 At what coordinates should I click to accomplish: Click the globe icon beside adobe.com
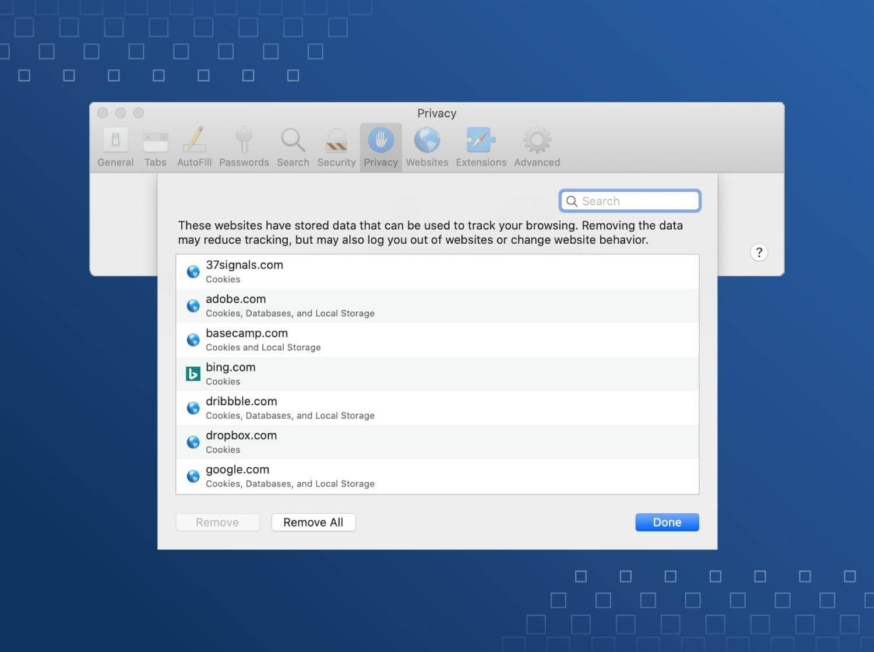(x=193, y=306)
